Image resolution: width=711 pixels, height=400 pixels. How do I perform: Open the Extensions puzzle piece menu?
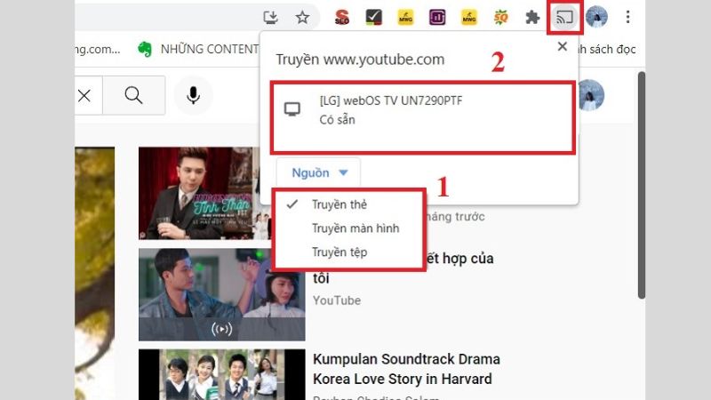[x=532, y=17]
